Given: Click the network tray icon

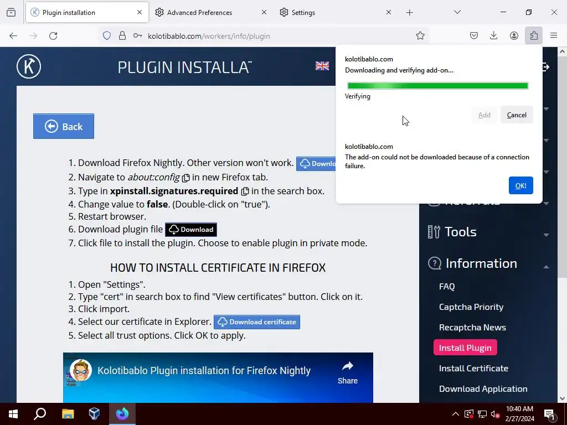Looking at the screenshot, I should (482, 414).
